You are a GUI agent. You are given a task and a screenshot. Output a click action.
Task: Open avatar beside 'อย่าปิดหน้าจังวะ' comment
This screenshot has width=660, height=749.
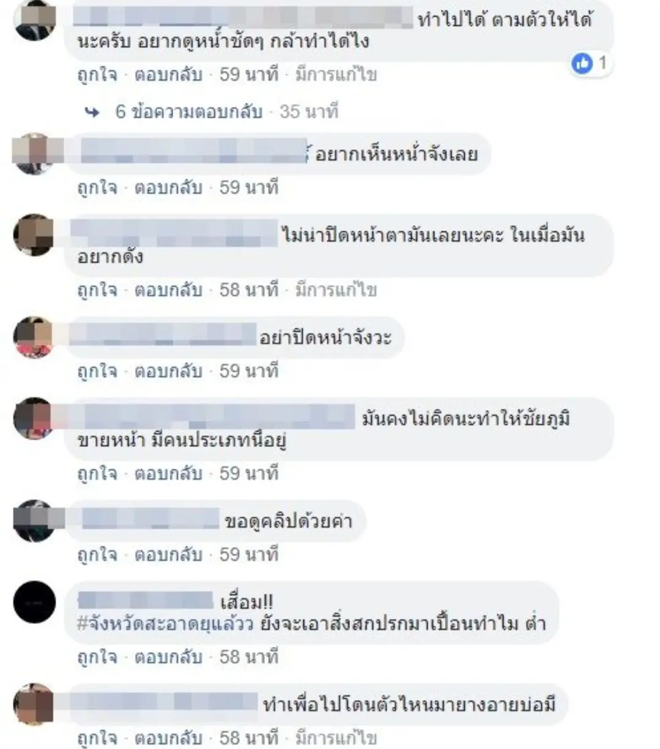click(34, 337)
